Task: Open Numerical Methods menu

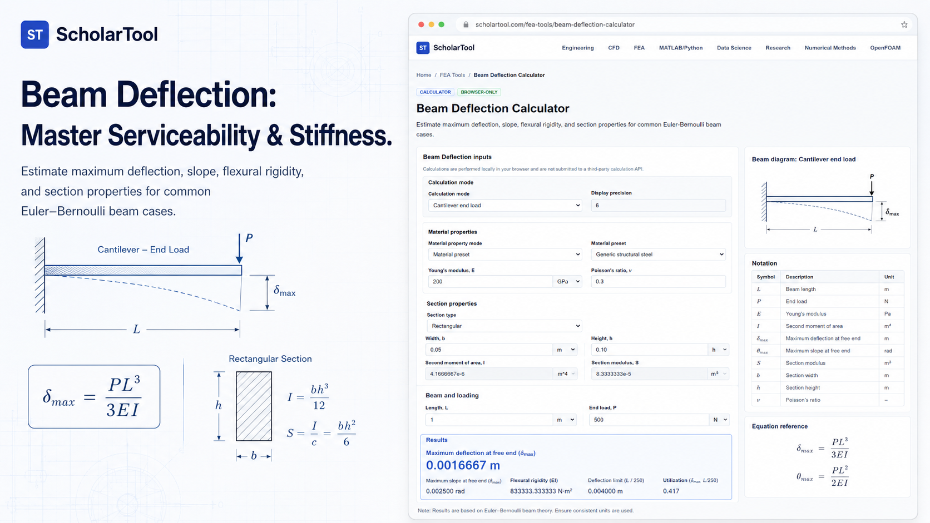Action: pos(830,48)
